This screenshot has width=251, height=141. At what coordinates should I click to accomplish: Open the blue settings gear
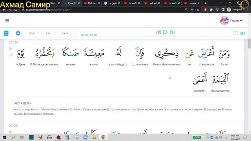click(x=18, y=33)
